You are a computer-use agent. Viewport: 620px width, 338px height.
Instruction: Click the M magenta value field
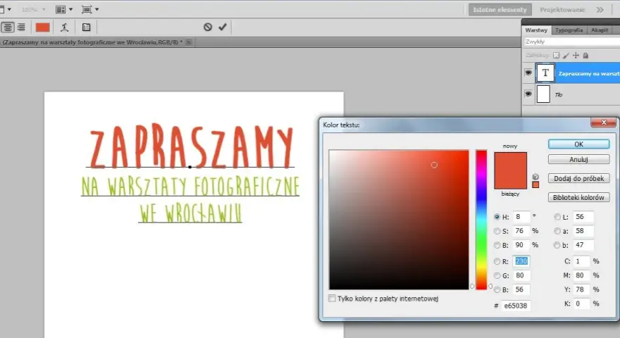(581, 275)
